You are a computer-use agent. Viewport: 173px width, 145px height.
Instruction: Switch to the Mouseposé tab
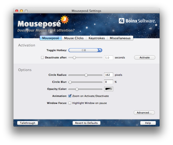coord(51,38)
